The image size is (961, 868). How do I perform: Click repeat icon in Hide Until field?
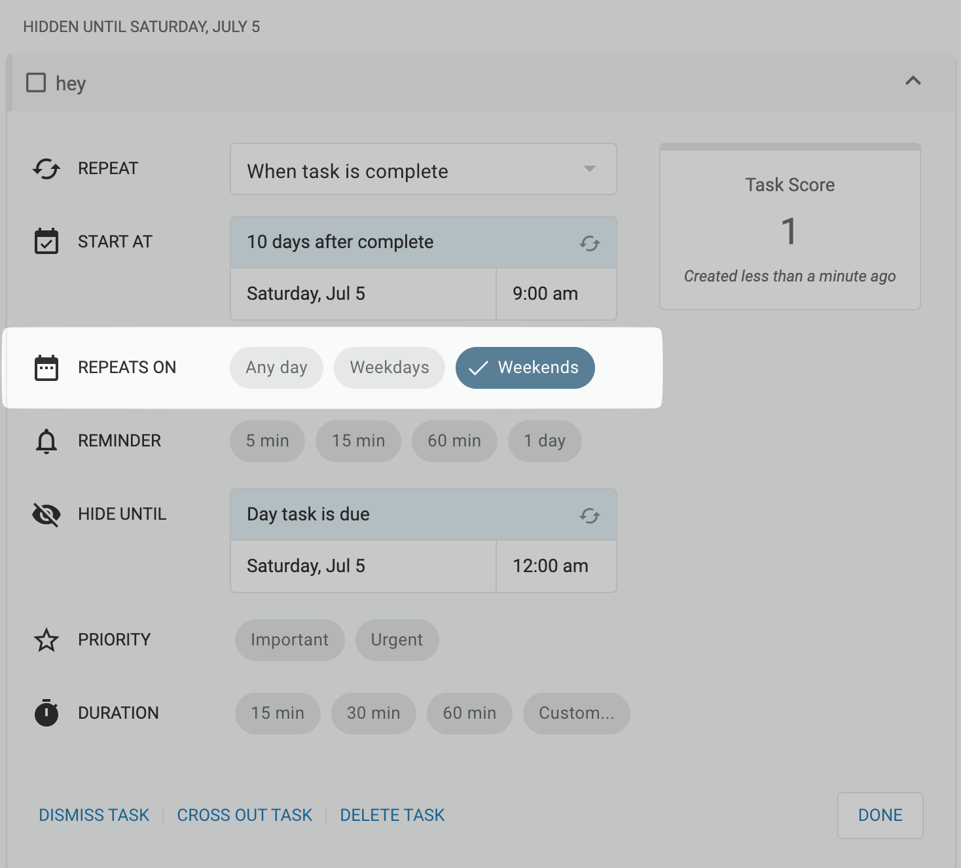(590, 516)
